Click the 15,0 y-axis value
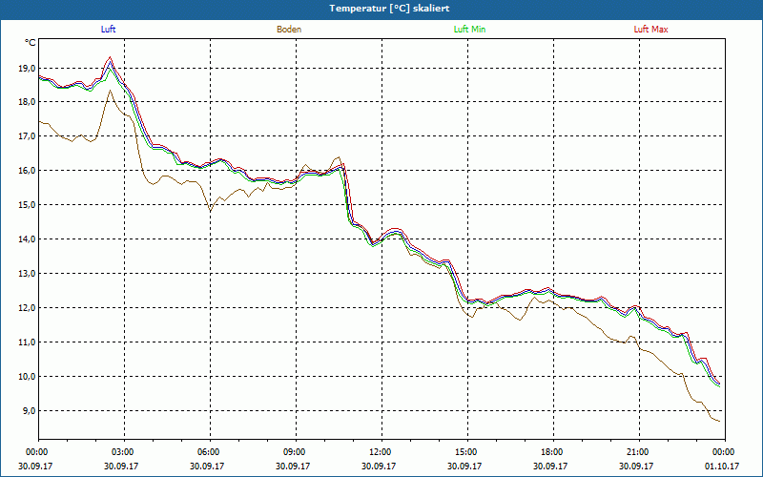The width and height of the screenshot is (763, 477). pos(28,205)
